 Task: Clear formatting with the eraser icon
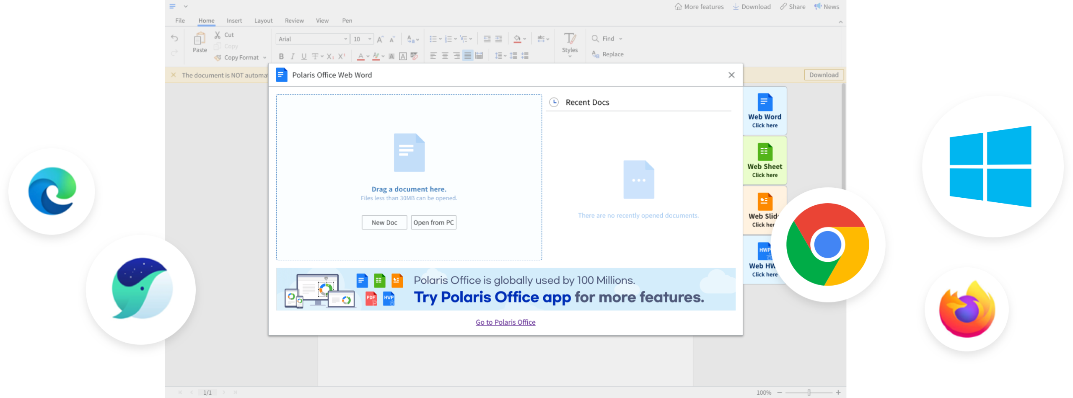pyautogui.click(x=415, y=56)
